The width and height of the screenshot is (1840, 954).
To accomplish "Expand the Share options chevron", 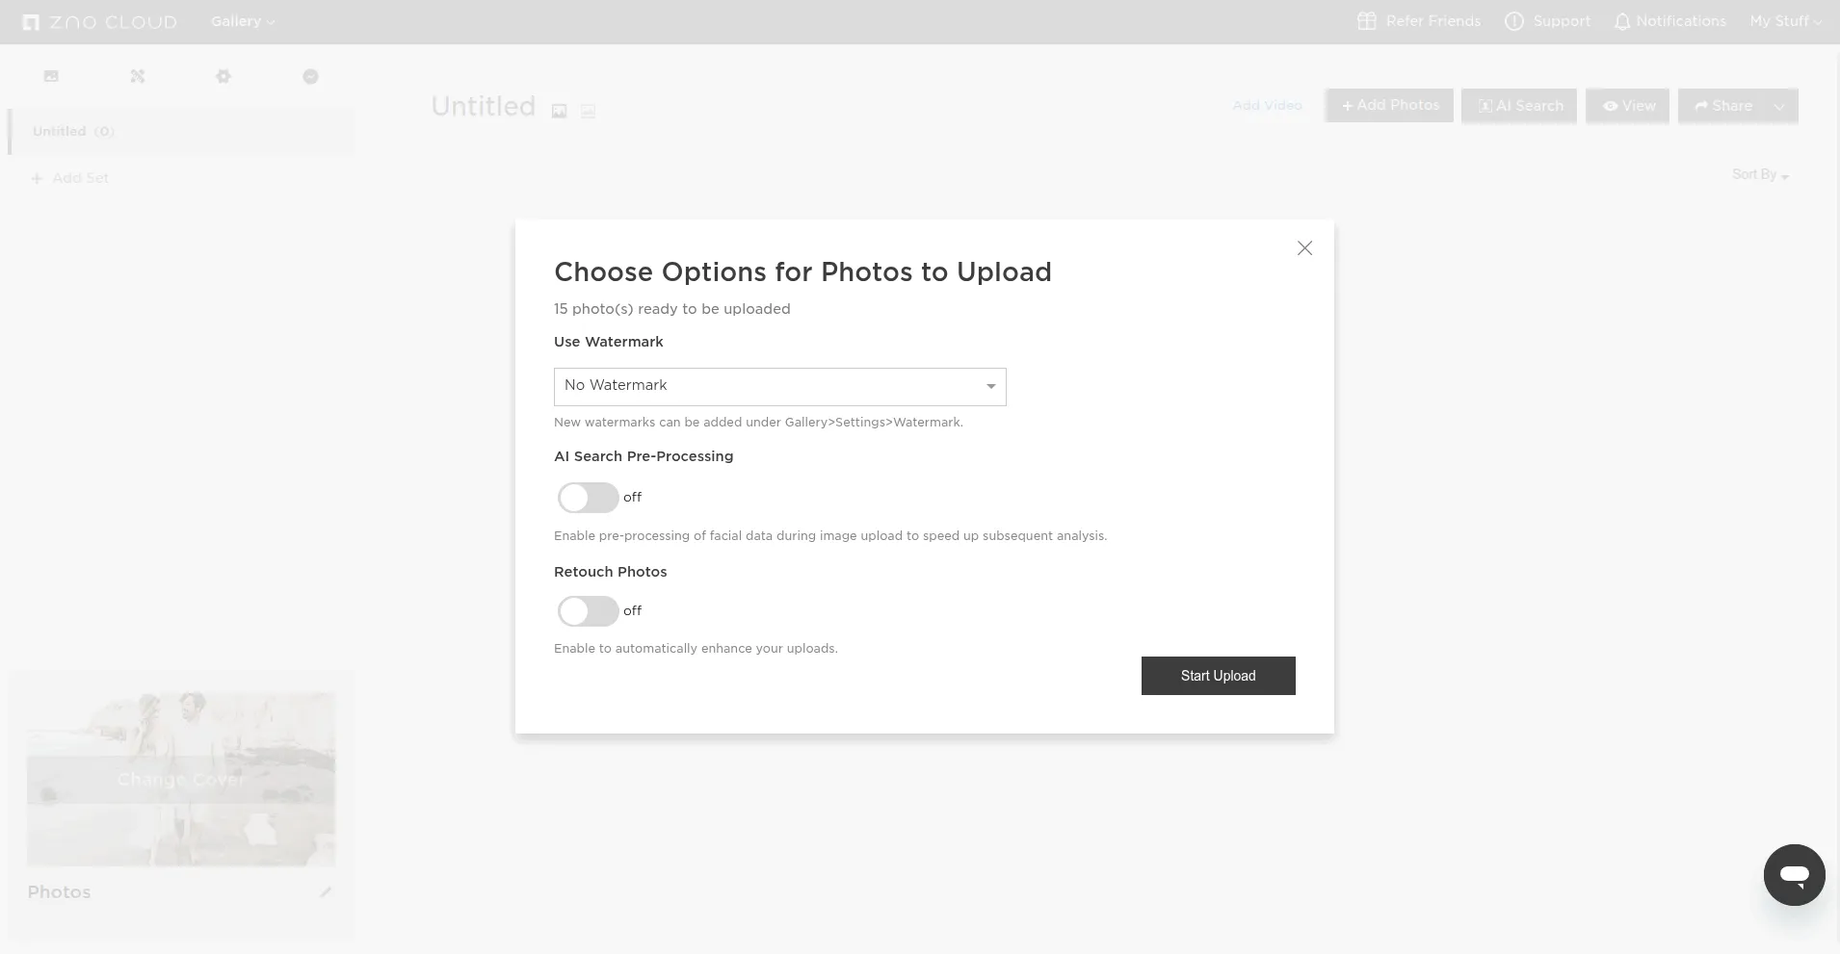I will [x=1778, y=106].
